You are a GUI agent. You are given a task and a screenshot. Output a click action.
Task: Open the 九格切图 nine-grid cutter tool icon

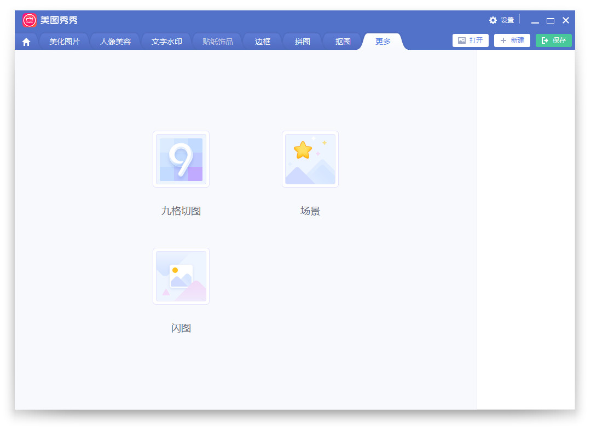pos(181,159)
